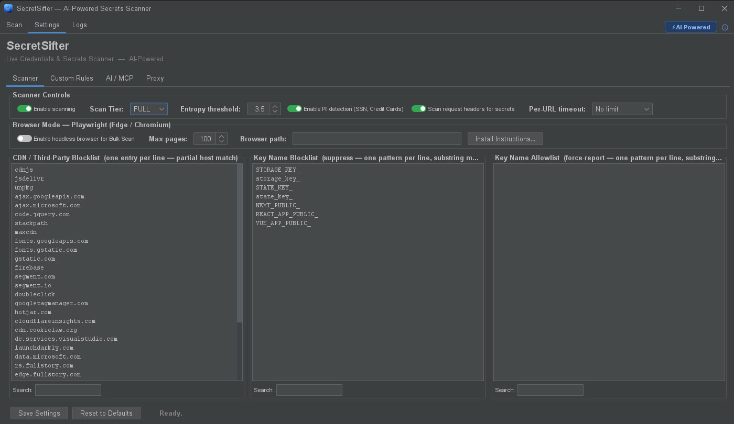Click the cloudflareinsights.com entry
The width and height of the screenshot is (734, 424).
pos(55,321)
